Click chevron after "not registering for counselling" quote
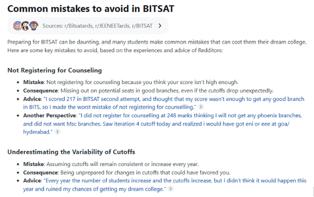The width and height of the screenshot is (314, 197). (x=201, y=107)
